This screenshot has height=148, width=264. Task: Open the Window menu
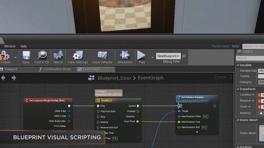[10, 46]
